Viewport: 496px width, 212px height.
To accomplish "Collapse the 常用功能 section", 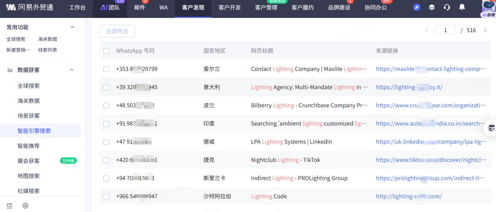I will point(72,27).
